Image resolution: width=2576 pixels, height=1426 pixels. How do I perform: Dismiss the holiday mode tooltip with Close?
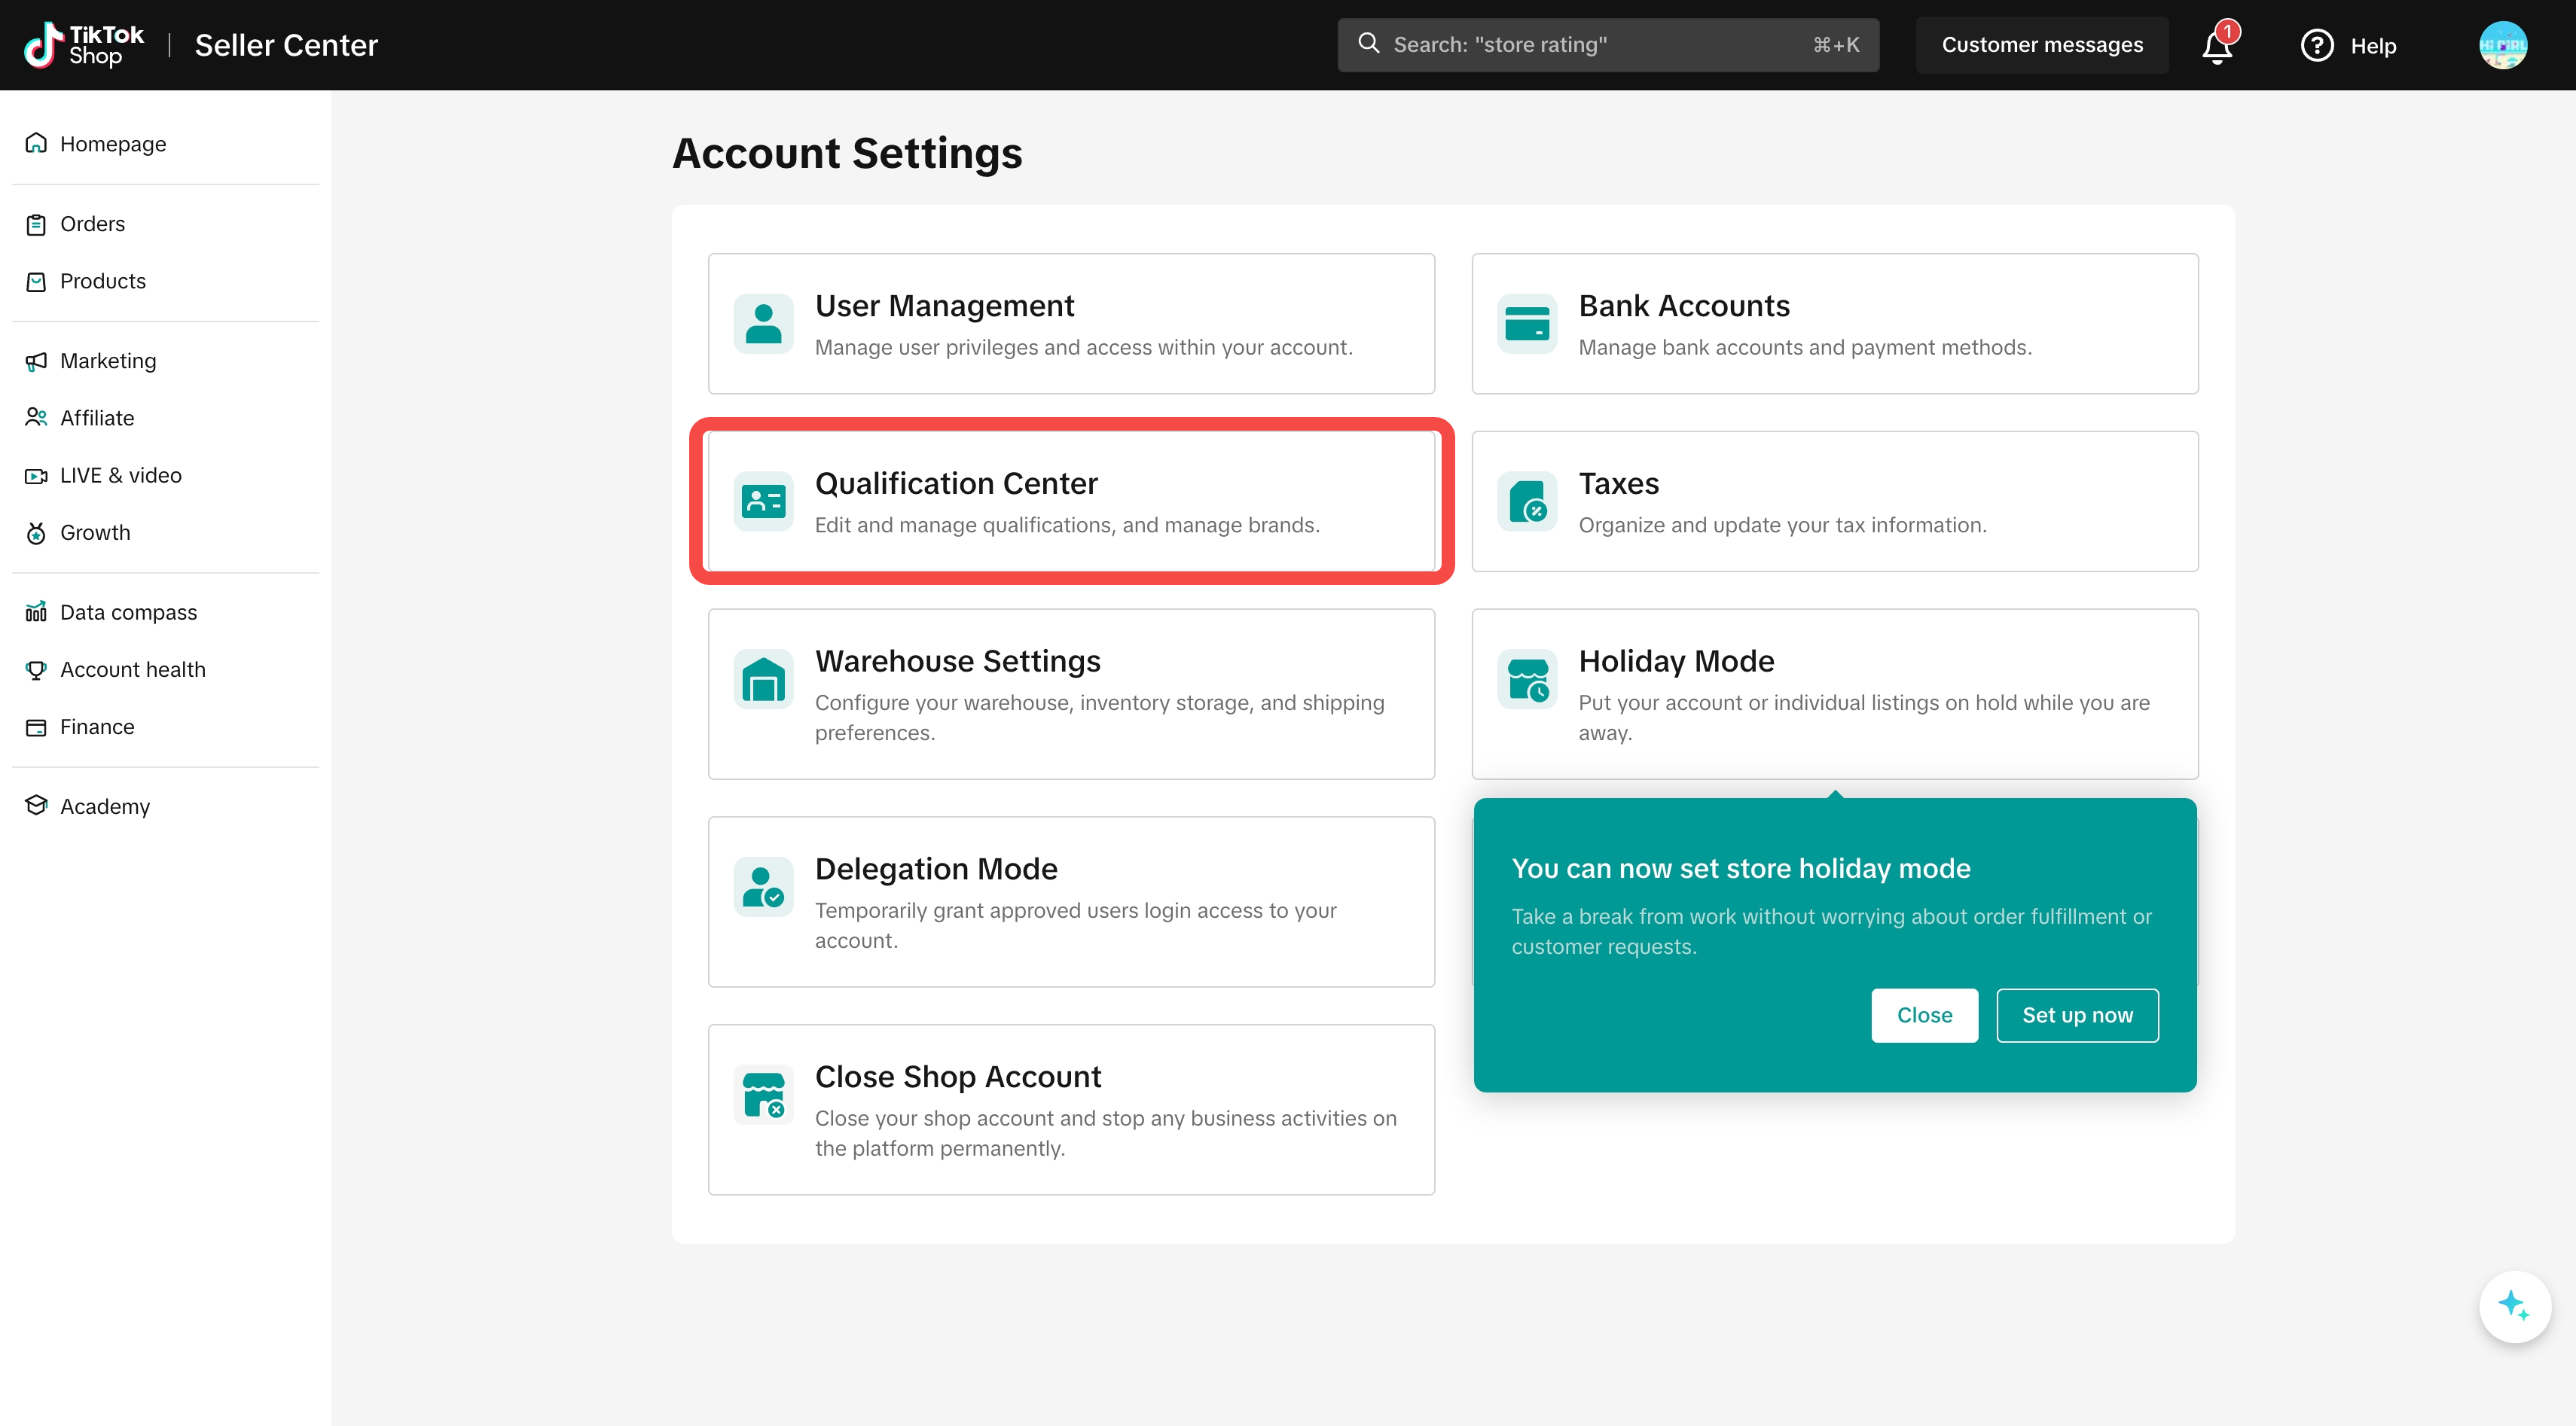click(1924, 1015)
